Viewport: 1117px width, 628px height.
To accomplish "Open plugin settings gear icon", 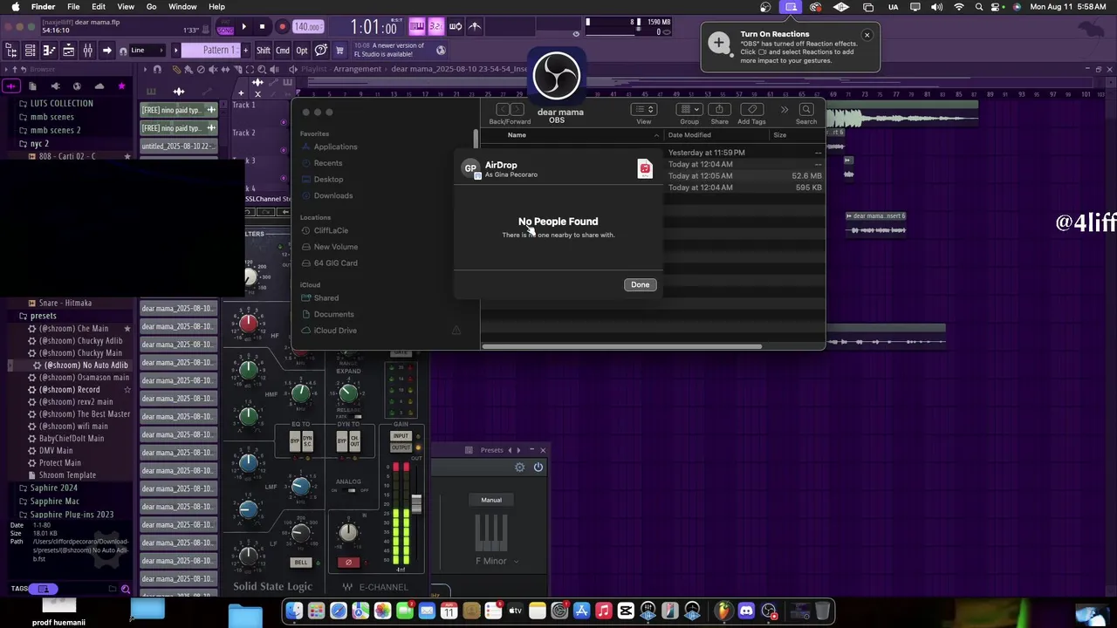I will click(520, 468).
